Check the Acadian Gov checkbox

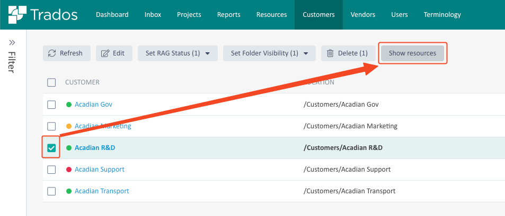click(x=51, y=105)
